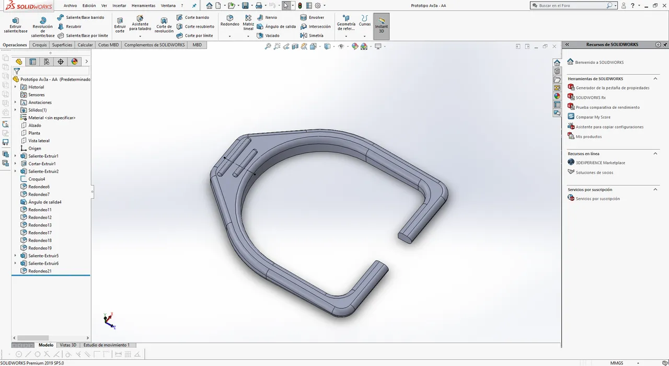The height and width of the screenshot is (366, 669).
Task: Click the Envolver wrap tool
Action: pos(313,17)
